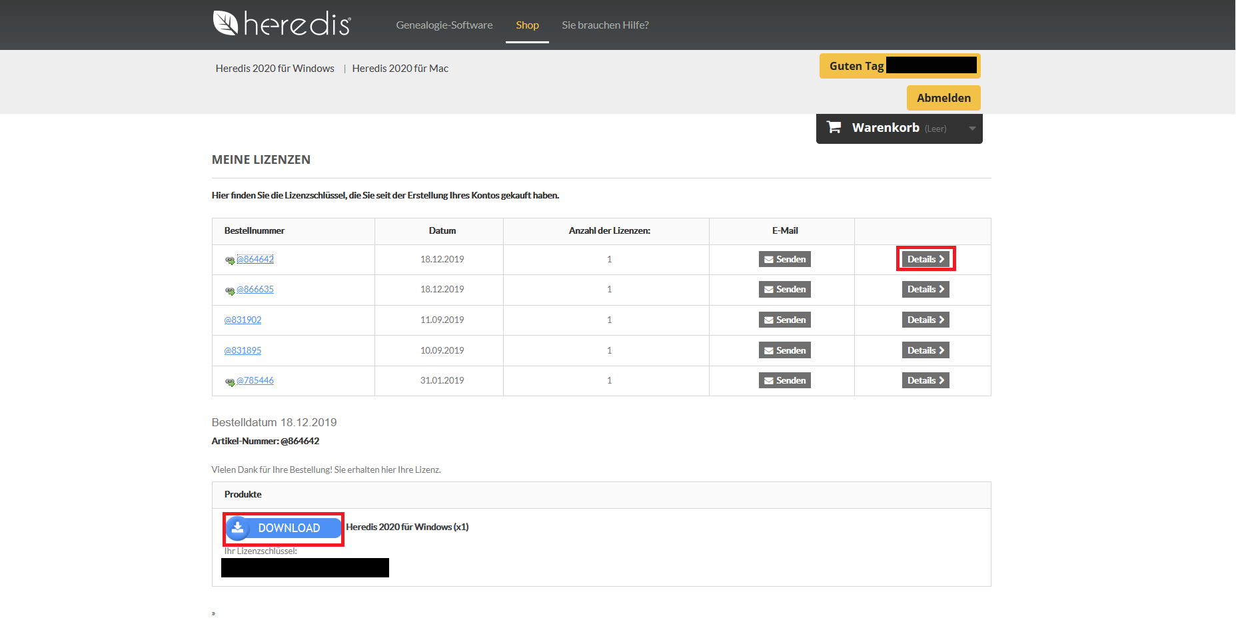The width and height of the screenshot is (1236, 622).
Task: Select the Shop tab in the navigation
Action: 527,25
